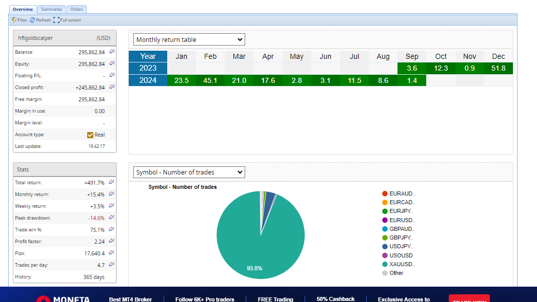Click chart icon next to Peak drawdown
This screenshot has height=302, width=537.
tap(112, 218)
